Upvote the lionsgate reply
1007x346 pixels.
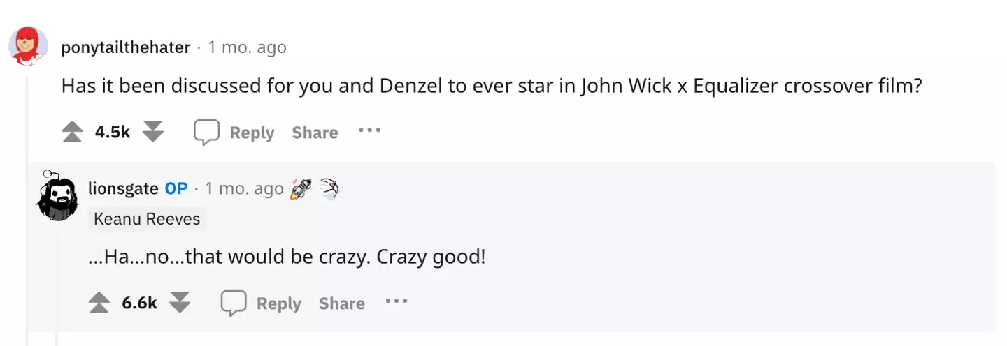(99, 303)
